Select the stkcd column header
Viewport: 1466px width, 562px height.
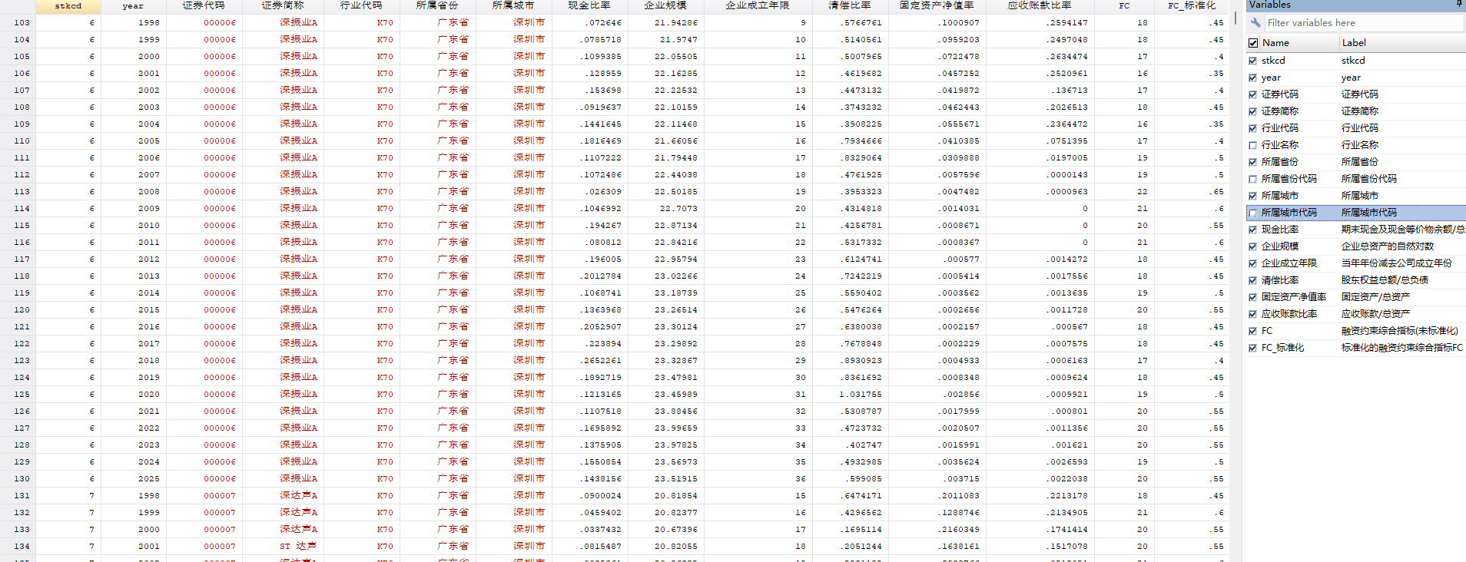68,5
